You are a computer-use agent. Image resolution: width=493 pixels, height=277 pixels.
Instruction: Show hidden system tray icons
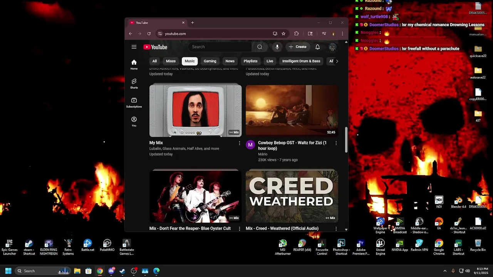coord(445,271)
